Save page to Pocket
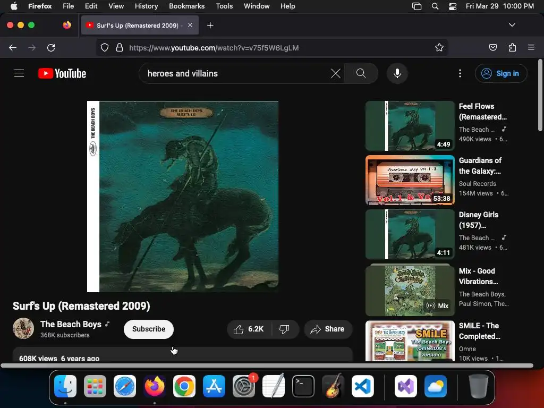 pyautogui.click(x=492, y=47)
